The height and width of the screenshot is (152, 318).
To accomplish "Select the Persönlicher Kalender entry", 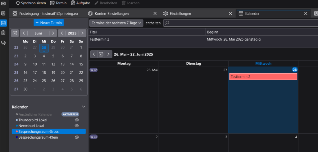I will [35, 114].
